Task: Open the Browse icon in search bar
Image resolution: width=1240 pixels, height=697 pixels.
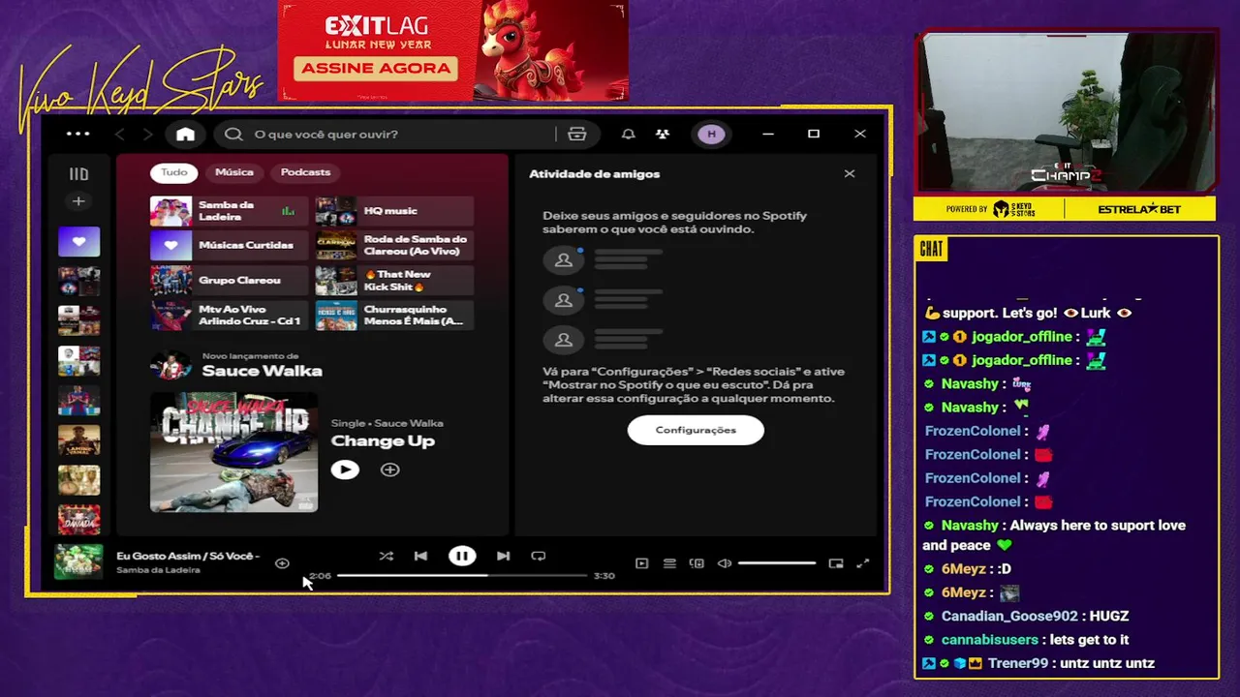Action: tap(577, 134)
